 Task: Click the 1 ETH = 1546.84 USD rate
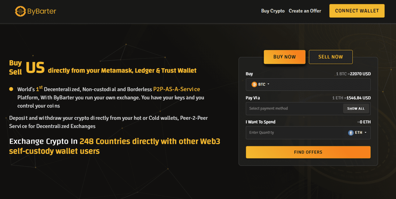click(351, 98)
